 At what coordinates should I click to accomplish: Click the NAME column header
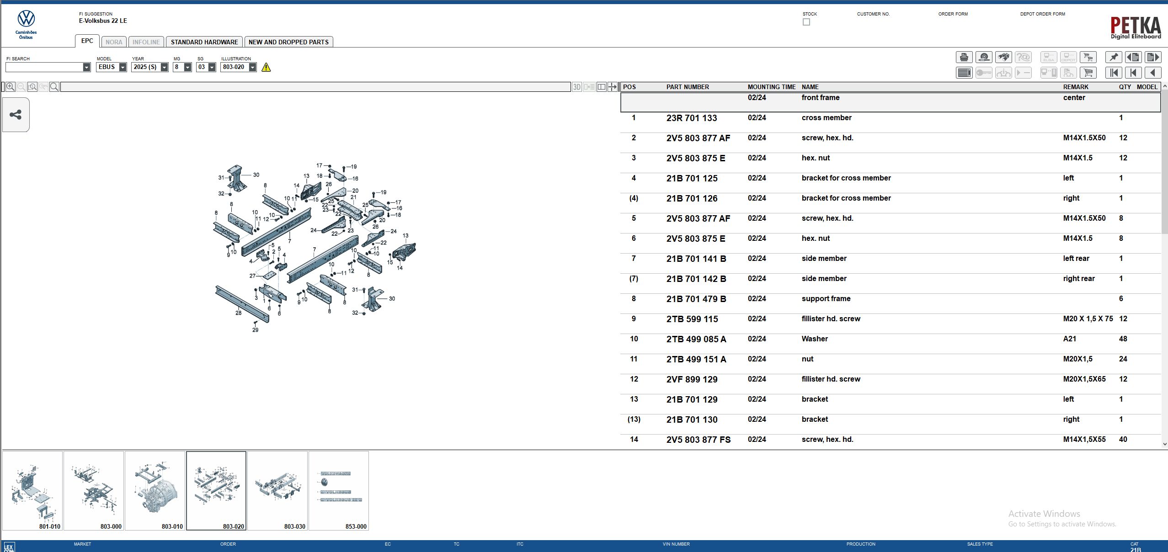[x=810, y=87]
